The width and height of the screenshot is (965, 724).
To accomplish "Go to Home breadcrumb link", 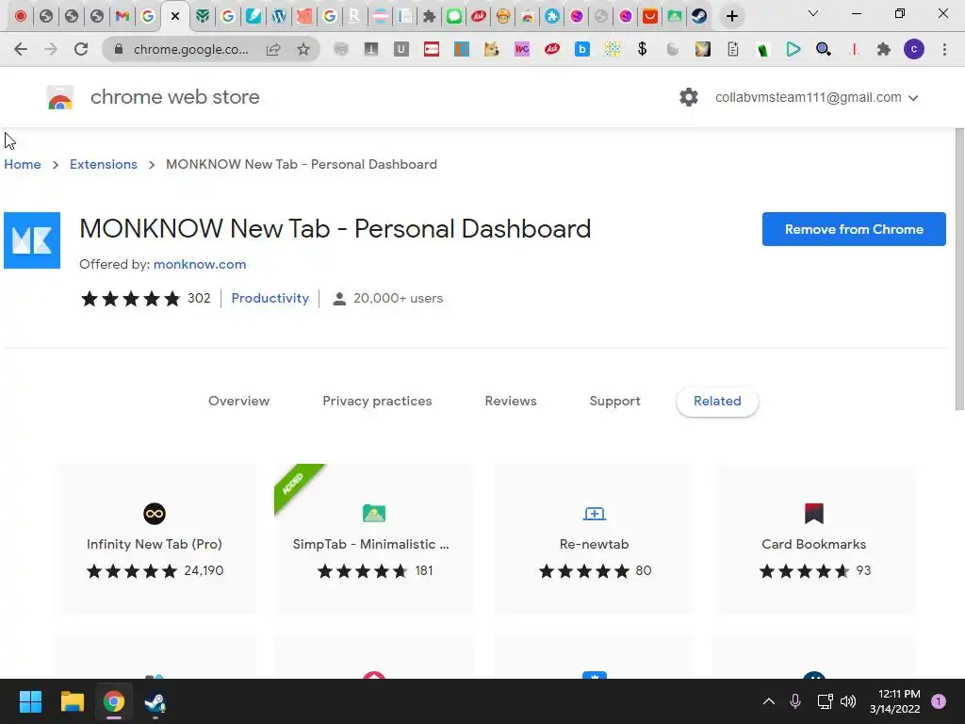I will [23, 164].
